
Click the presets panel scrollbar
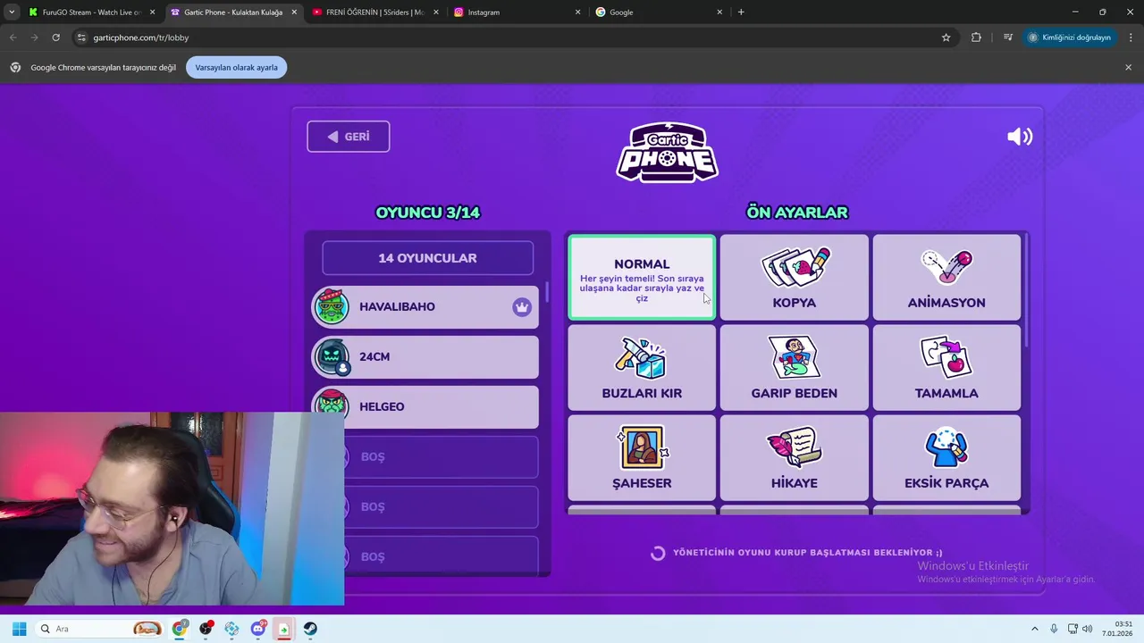(x=1026, y=292)
